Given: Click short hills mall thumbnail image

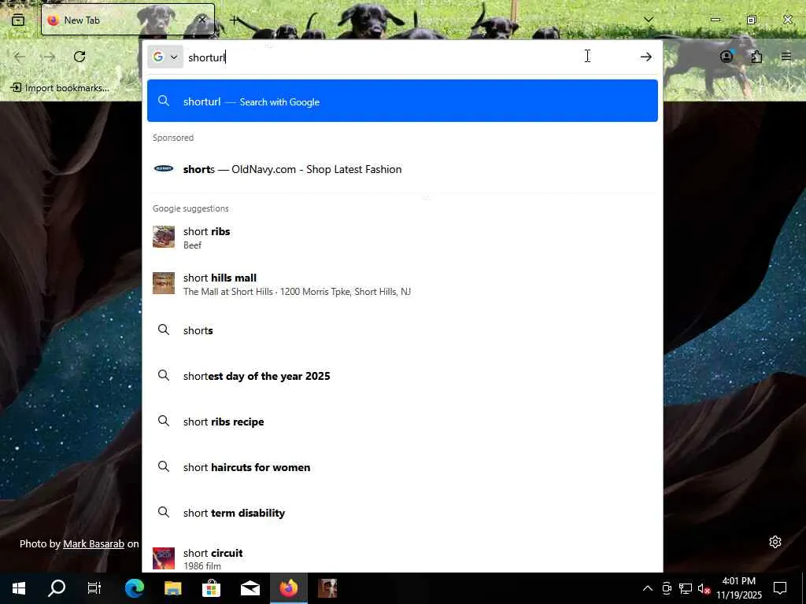Looking at the screenshot, I should pyautogui.click(x=164, y=283).
